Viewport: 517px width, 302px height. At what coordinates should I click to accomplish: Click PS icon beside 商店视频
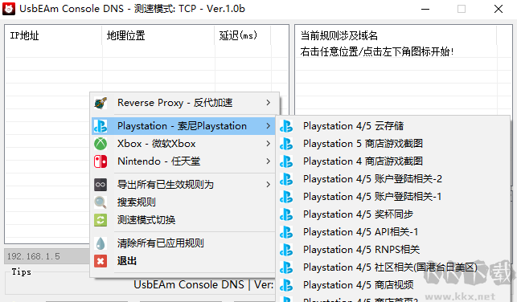286,285
